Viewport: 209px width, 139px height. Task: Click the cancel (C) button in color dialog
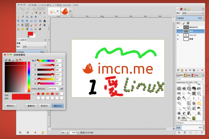click(x=44, y=106)
